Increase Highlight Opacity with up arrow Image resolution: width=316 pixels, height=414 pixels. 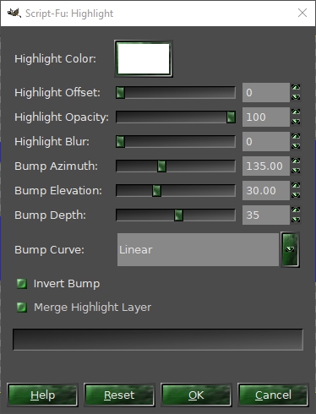click(296, 112)
